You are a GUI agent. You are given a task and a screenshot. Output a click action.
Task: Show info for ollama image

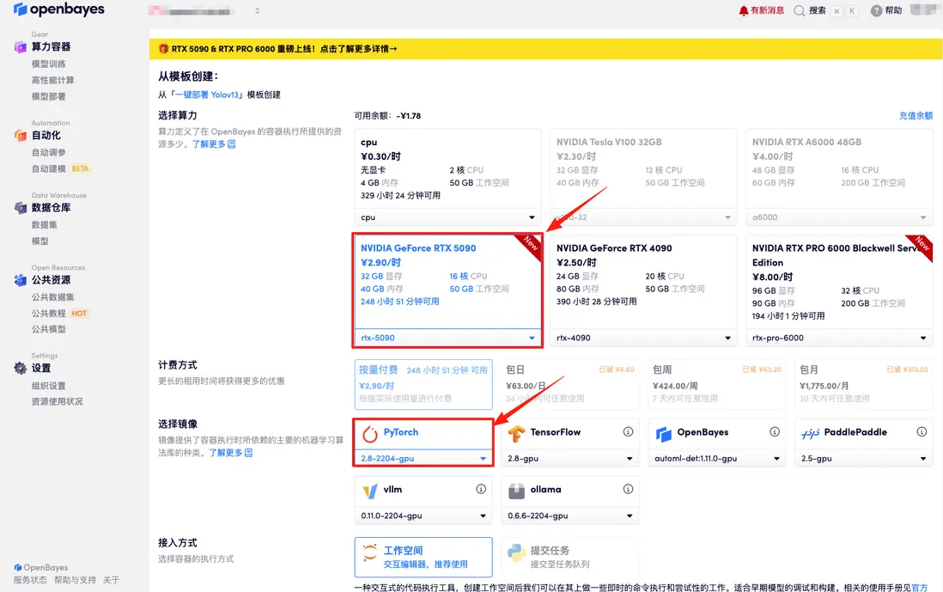pyautogui.click(x=628, y=489)
